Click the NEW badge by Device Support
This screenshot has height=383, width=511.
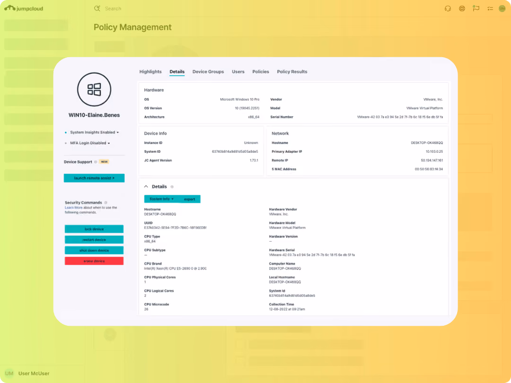[x=104, y=162]
